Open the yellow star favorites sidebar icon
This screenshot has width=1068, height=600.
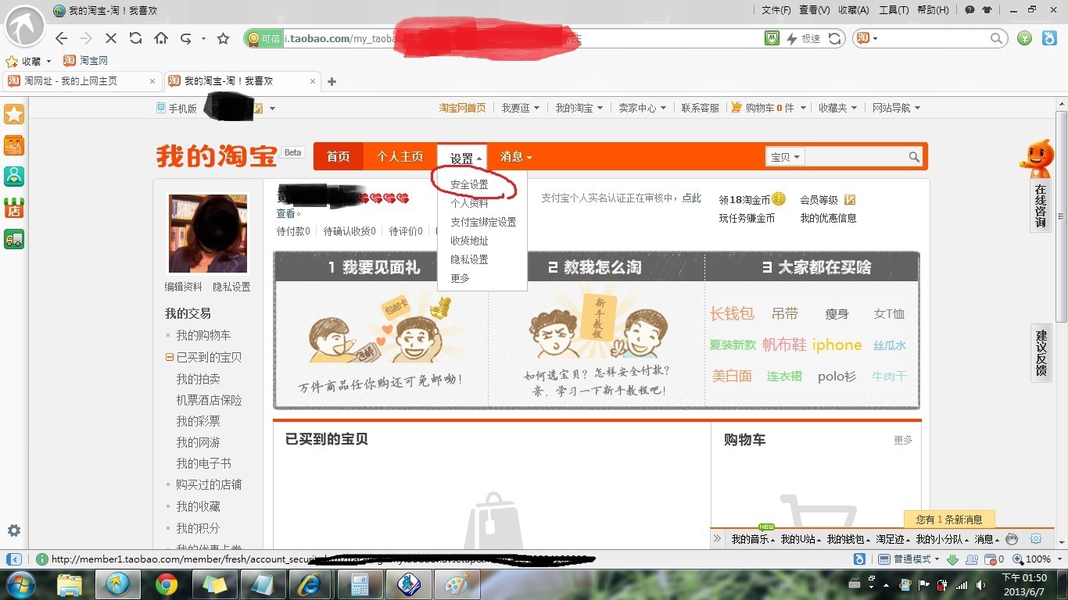[14, 115]
